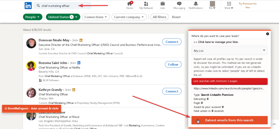
Task: Click the search magnifier icon
Action: click(38, 6)
